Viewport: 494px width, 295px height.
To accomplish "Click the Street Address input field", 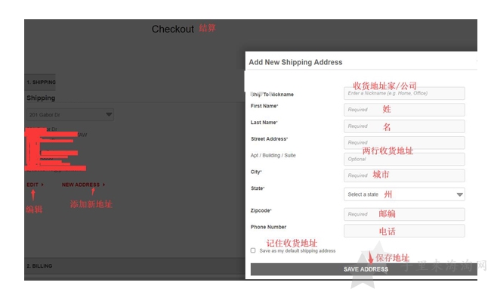I will [x=404, y=143].
